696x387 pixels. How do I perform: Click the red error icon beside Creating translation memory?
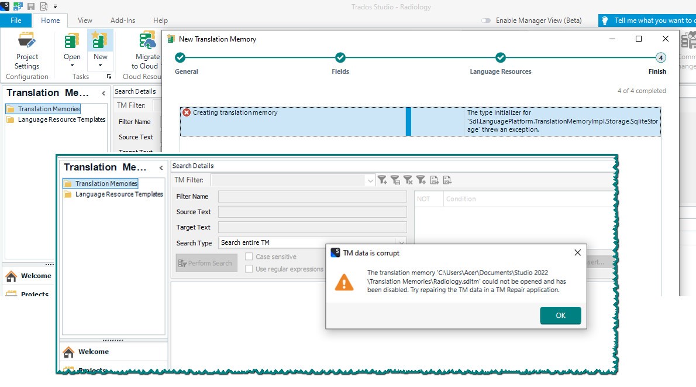click(x=187, y=112)
